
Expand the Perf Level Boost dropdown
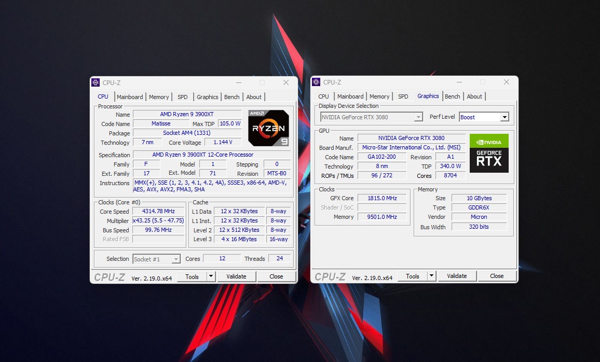click(504, 117)
